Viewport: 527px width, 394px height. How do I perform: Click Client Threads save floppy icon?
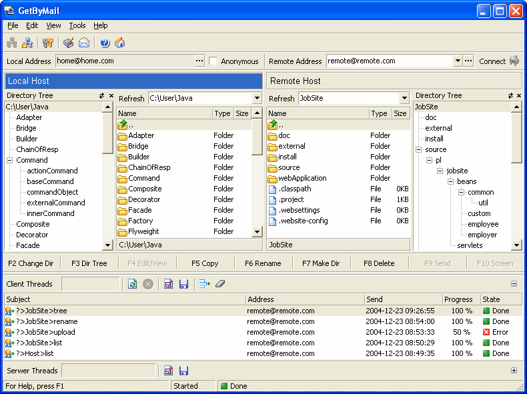point(183,284)
